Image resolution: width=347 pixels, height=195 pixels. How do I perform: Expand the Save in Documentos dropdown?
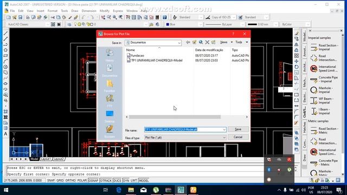point(179,43)
